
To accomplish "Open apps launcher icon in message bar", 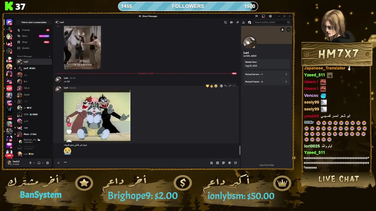I will [236, 163].
